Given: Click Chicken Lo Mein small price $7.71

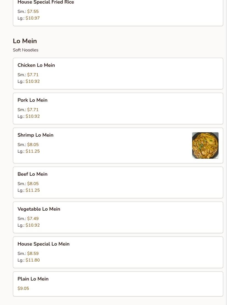Looking at the screenshot, I should point(33,75).
